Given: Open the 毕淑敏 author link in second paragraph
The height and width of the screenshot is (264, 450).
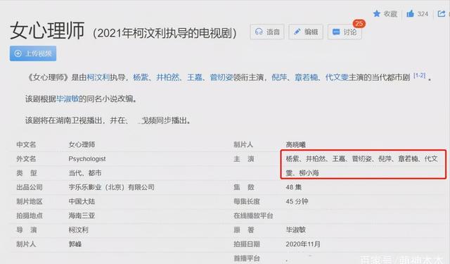Looking at the screenshot, I should pos(67,99).
